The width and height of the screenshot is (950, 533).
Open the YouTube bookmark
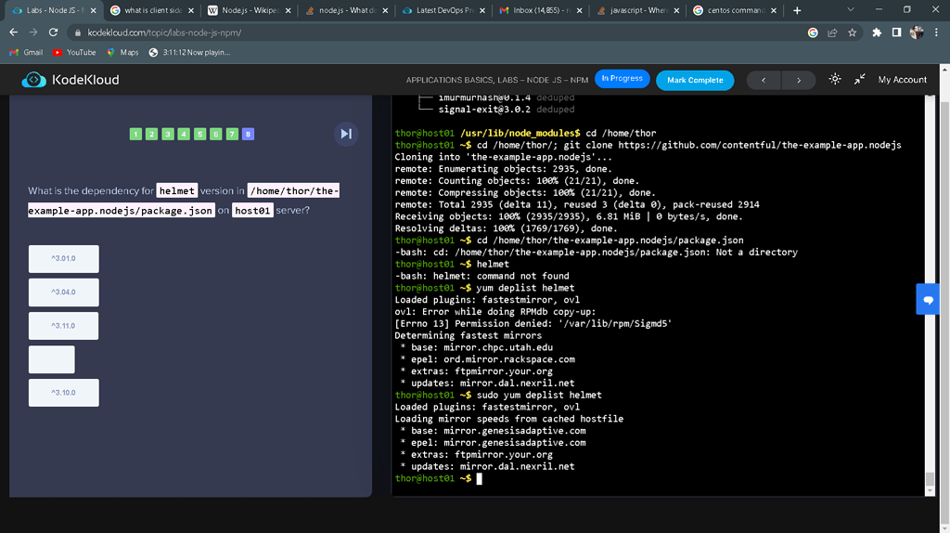[75, 53]
